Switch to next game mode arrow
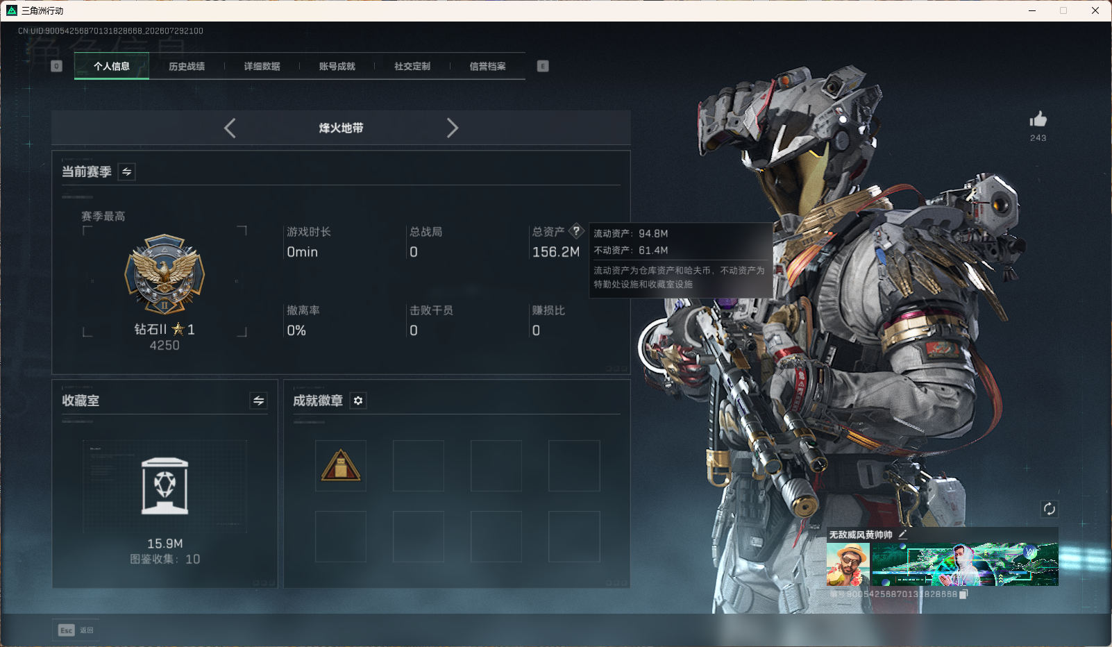Image resolution: width=1112 pixels, height=647 pixels. coord(453,128)
